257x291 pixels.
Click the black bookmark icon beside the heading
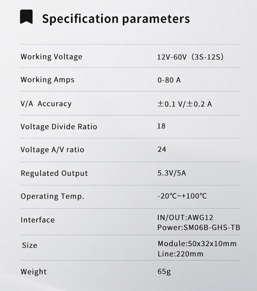click(x=26, y=17)
